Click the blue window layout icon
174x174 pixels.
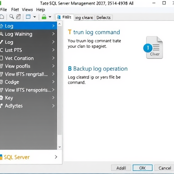tap(28, 17)
